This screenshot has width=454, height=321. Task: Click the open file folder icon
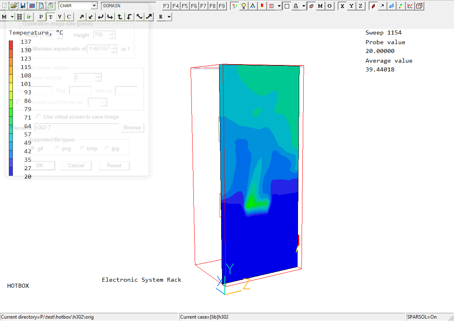pyautogui.click(x=14, y=6)
